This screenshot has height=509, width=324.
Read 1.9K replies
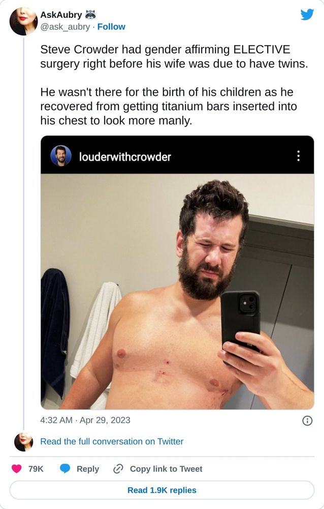click(x=162, y=490)
